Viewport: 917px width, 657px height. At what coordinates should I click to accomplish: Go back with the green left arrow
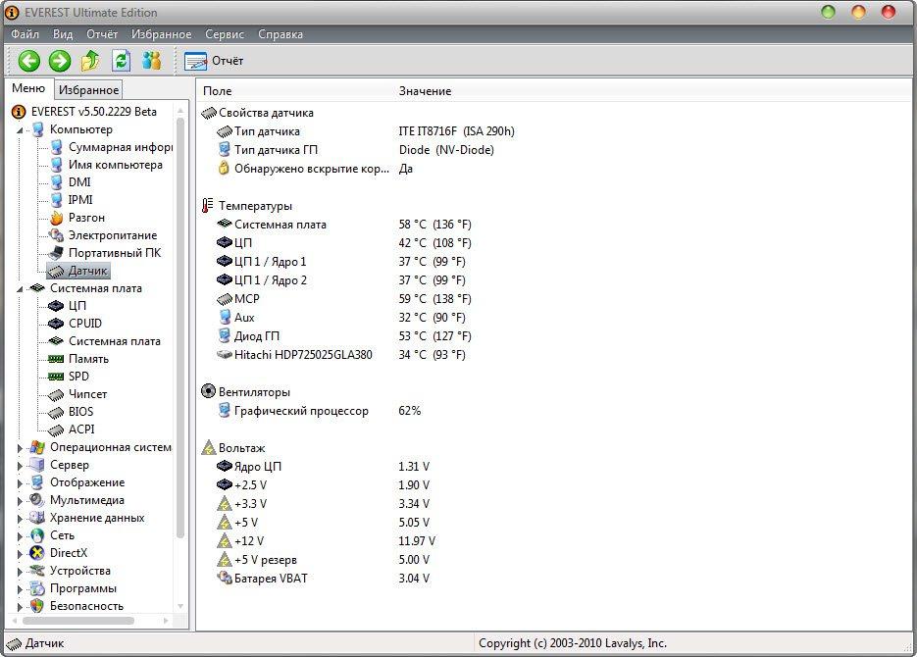point(28,61)
